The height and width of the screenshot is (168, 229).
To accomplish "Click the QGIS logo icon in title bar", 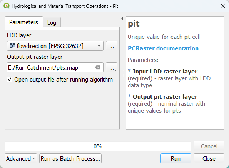I will (7, 6).
